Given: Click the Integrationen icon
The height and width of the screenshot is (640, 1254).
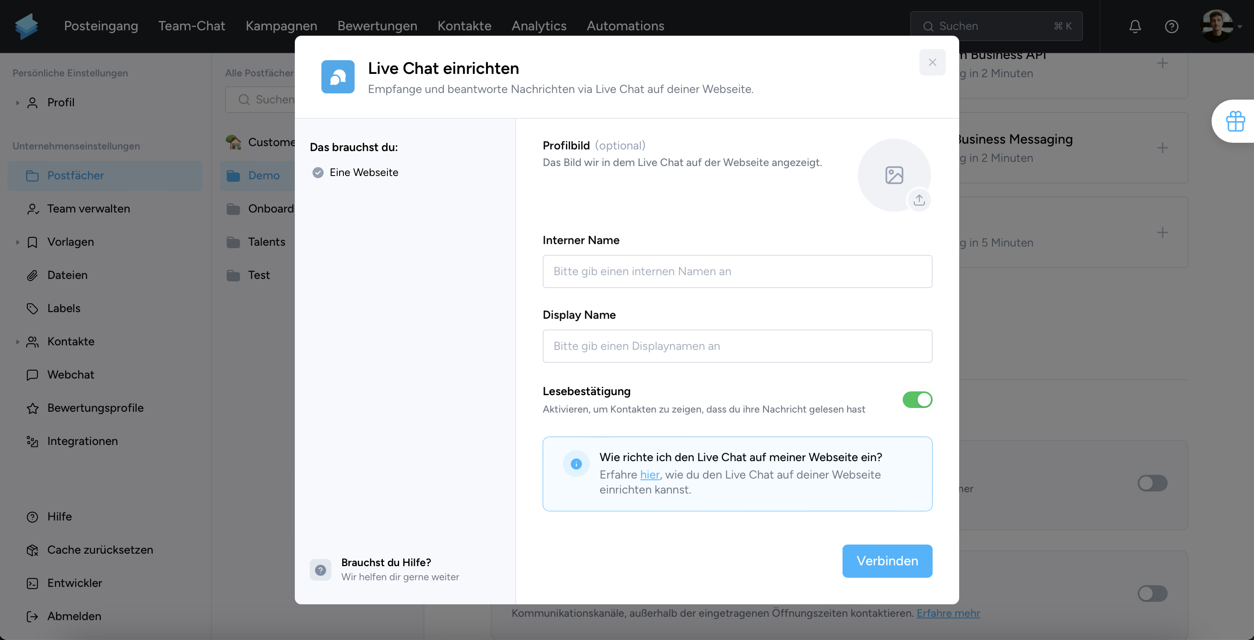Looking at the screenshot, I should pyautogui.click(x=31, y=441).
